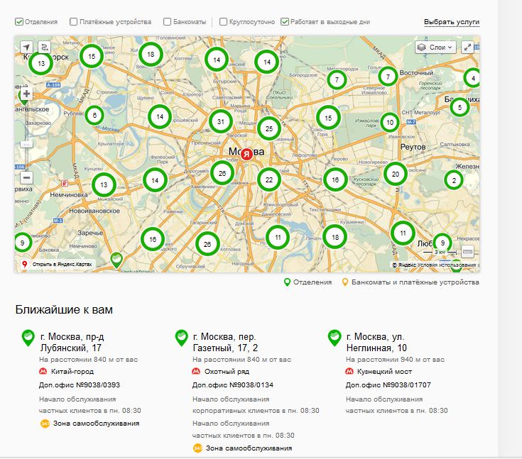Click the Банкоматы и платёжные устройства legend
The height and width of the screenshot is (459, 522).
(x=410, y=282)
